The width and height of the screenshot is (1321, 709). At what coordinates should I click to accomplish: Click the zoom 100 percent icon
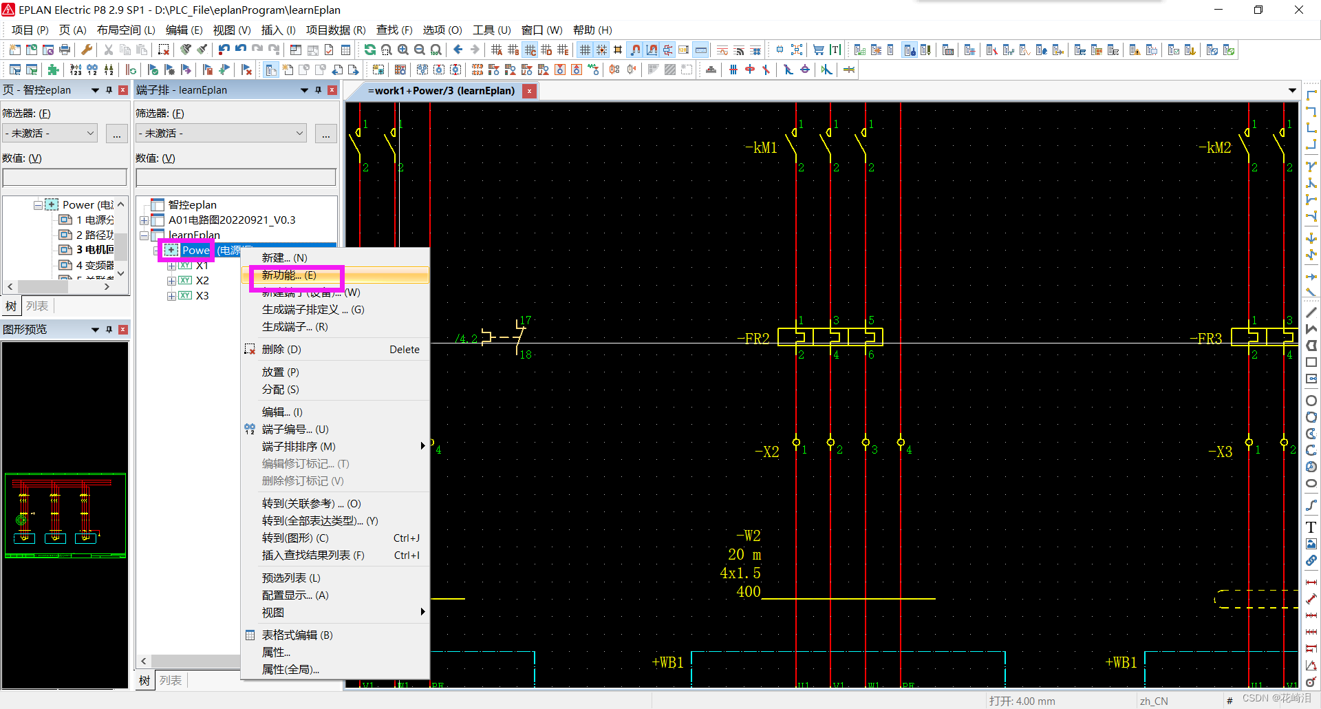(x=436, y=50)
